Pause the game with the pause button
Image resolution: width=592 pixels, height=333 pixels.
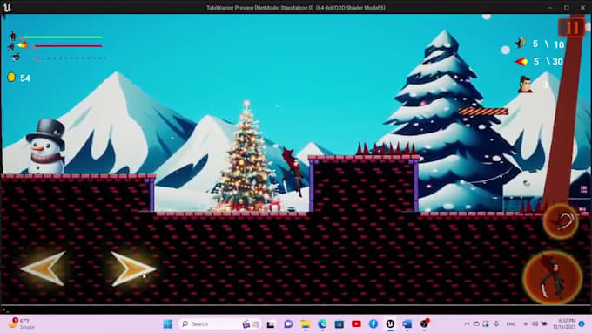[572, 27]
